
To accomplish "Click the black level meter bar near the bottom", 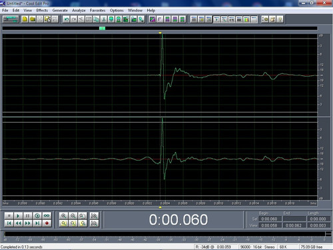I will [x=165, y=234].
